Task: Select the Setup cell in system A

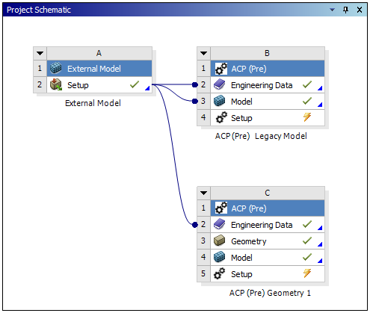Action: pyautogui.click(x=99, y=85)
